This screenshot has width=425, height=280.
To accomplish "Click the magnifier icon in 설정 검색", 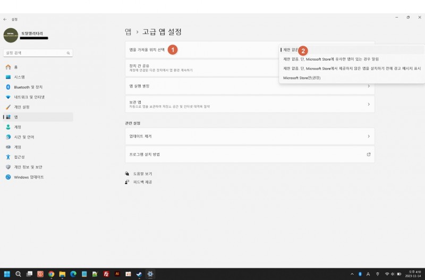I will pos(69,53).
